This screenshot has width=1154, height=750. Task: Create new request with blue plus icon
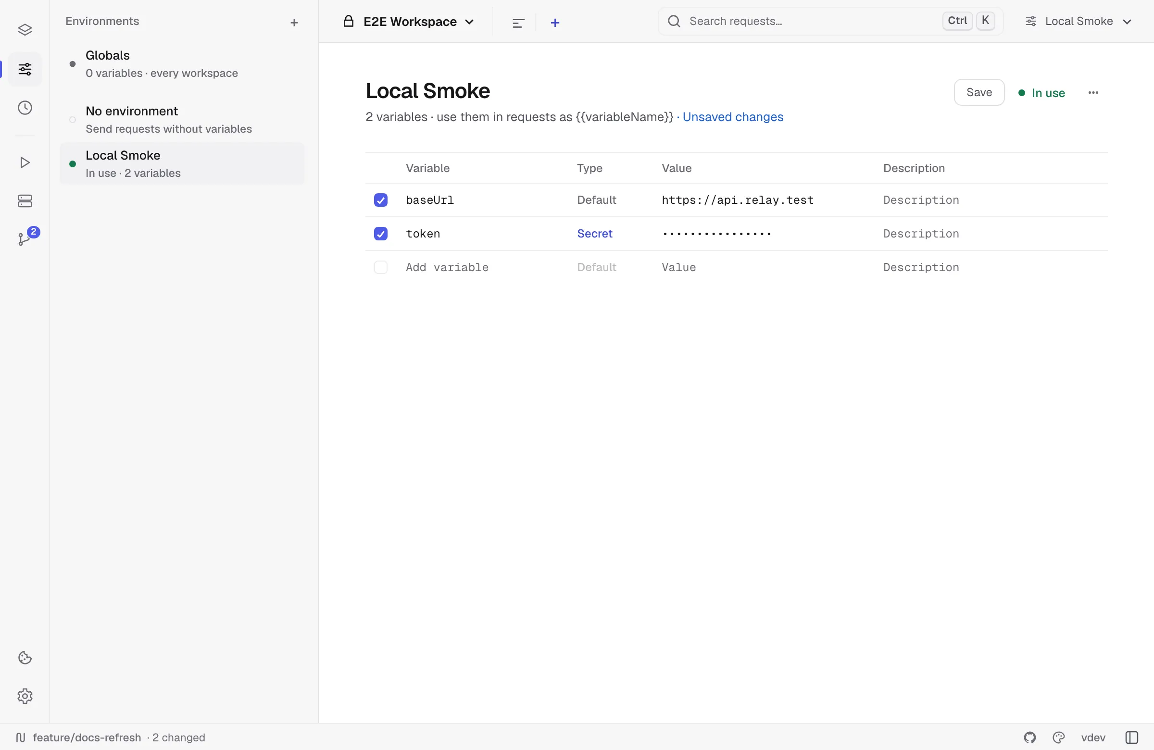pos(555,22)
